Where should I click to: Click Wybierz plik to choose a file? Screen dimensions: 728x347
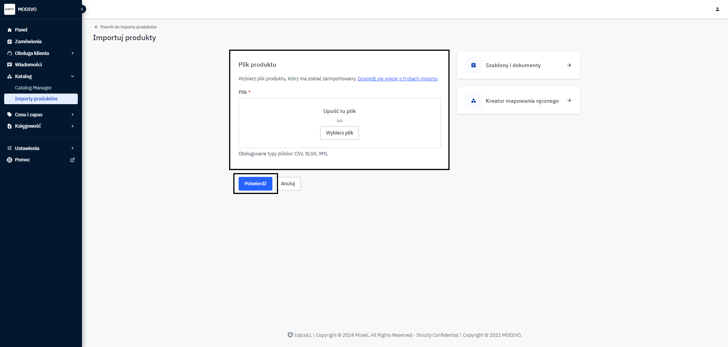pyautogui.click(x=339, y=133)
